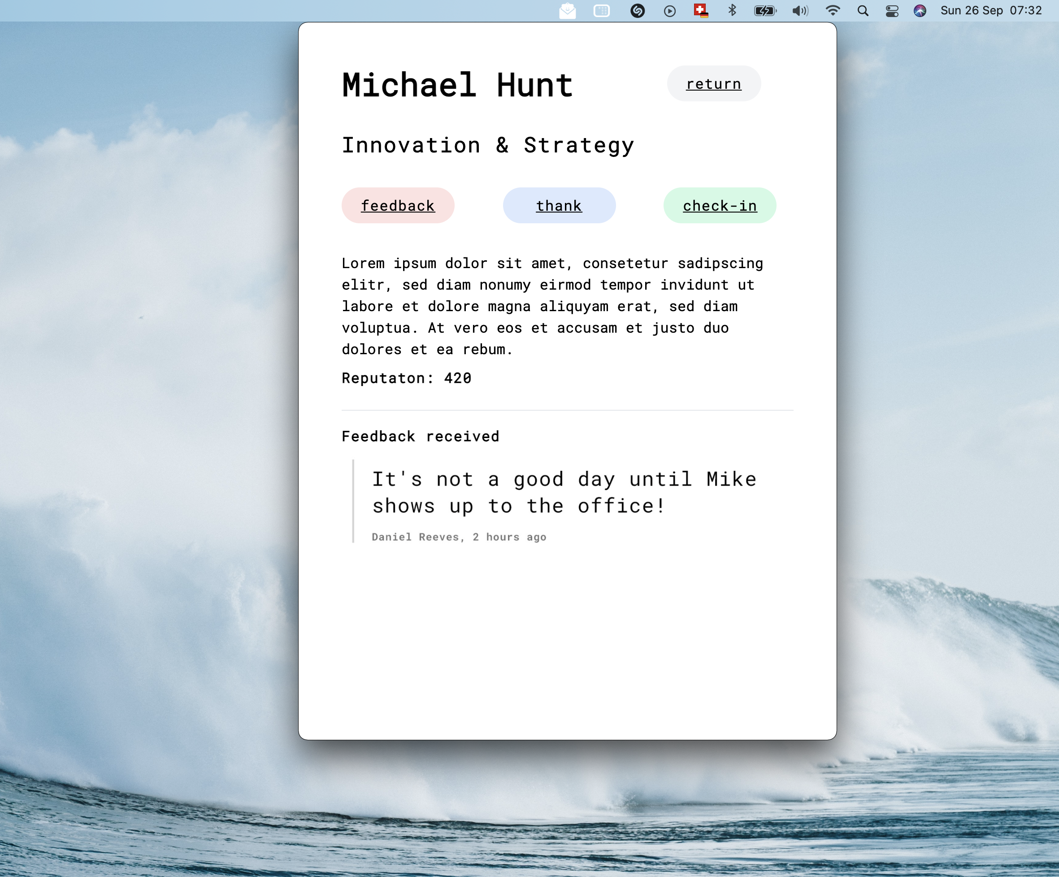
Task: Open the Swiss flag input source menu
Action: [701, 11]
